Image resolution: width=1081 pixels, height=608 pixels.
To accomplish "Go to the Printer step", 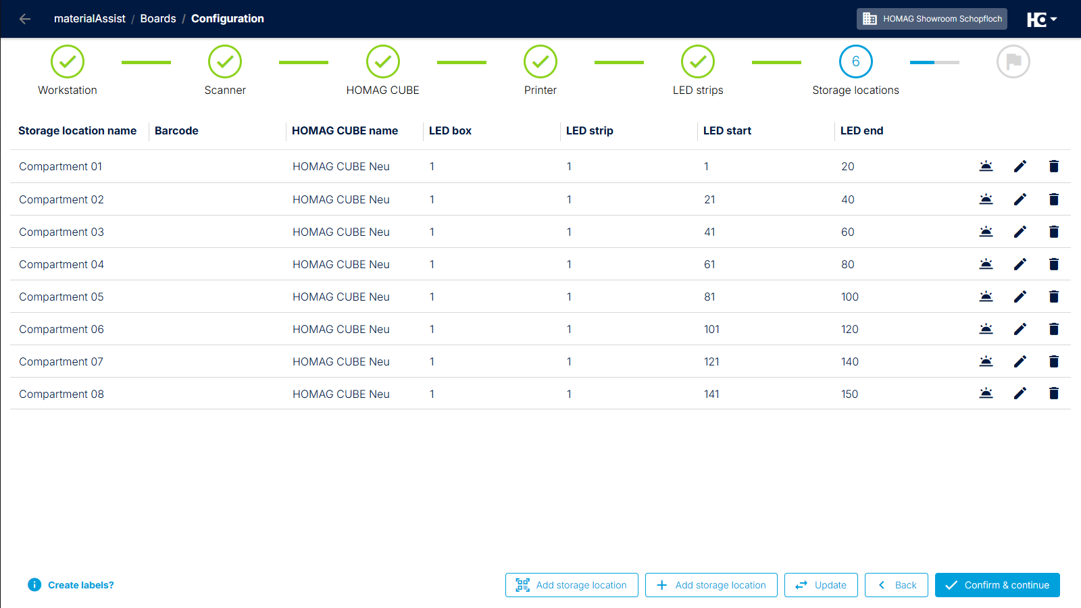I will point(540,71).
